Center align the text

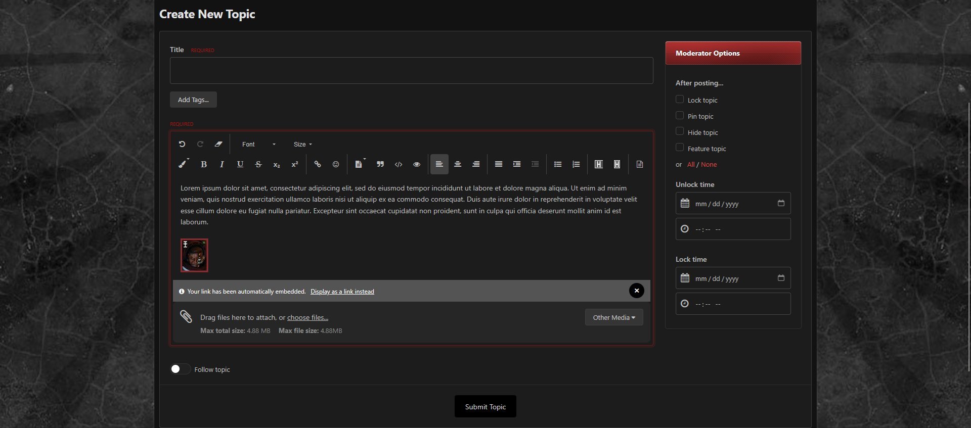(x=458, y=164)
